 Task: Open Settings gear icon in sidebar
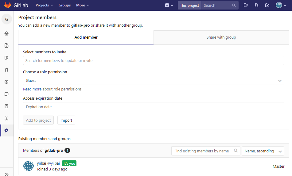click(6, 130)
